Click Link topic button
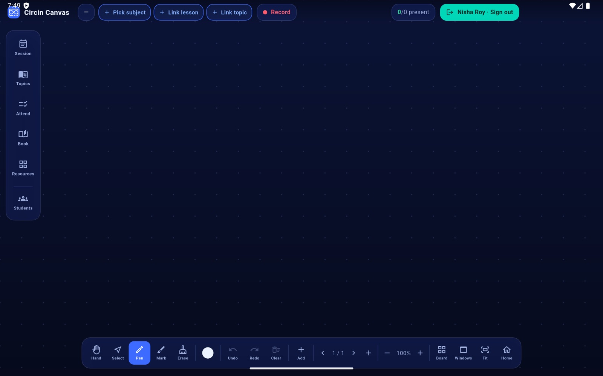Screen dimensions: 603x376 click(229, 12)
